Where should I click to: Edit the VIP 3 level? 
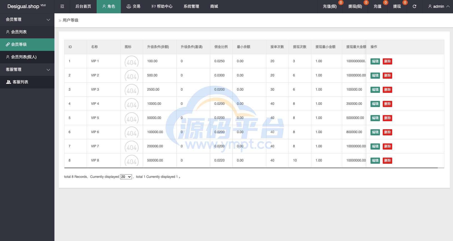click(375, 90)
